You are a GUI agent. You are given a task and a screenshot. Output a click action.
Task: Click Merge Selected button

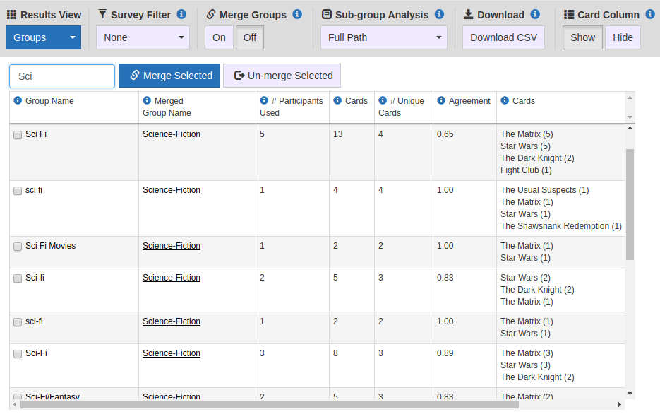pos(169,76)
